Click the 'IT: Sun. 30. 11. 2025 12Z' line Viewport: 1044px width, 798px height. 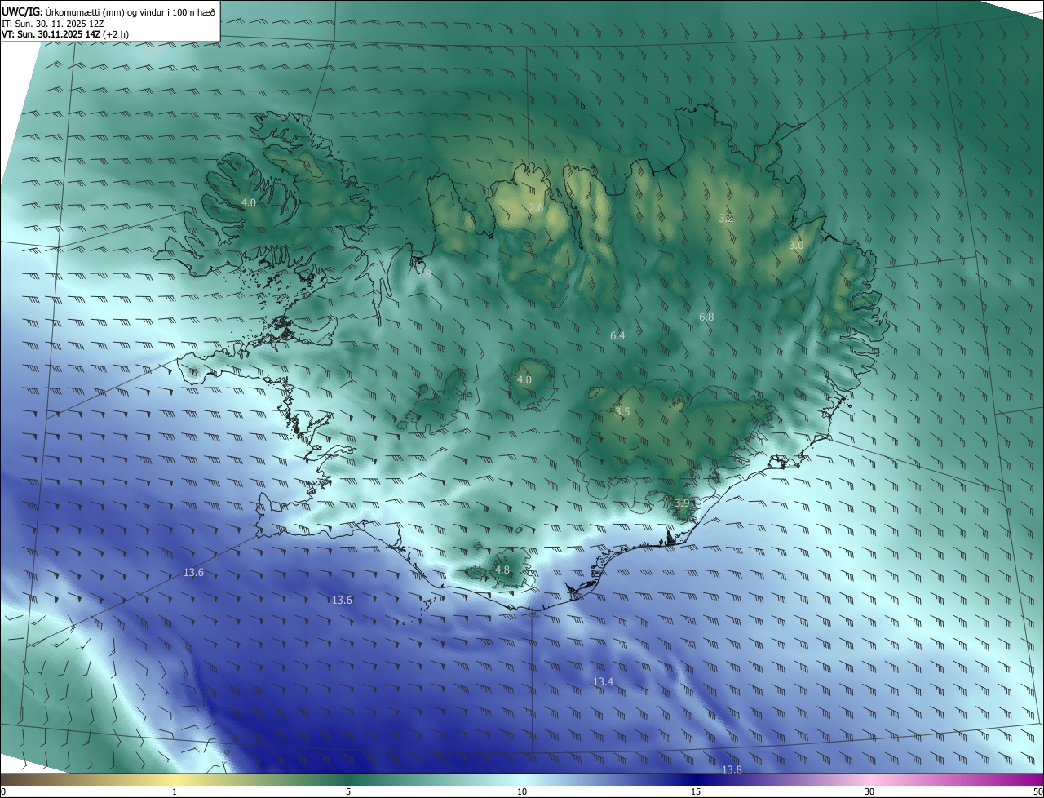pyautogui.click(x=52, y=23)
